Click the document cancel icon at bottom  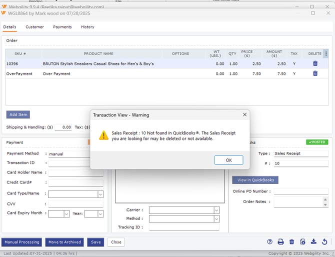[302, 242]
